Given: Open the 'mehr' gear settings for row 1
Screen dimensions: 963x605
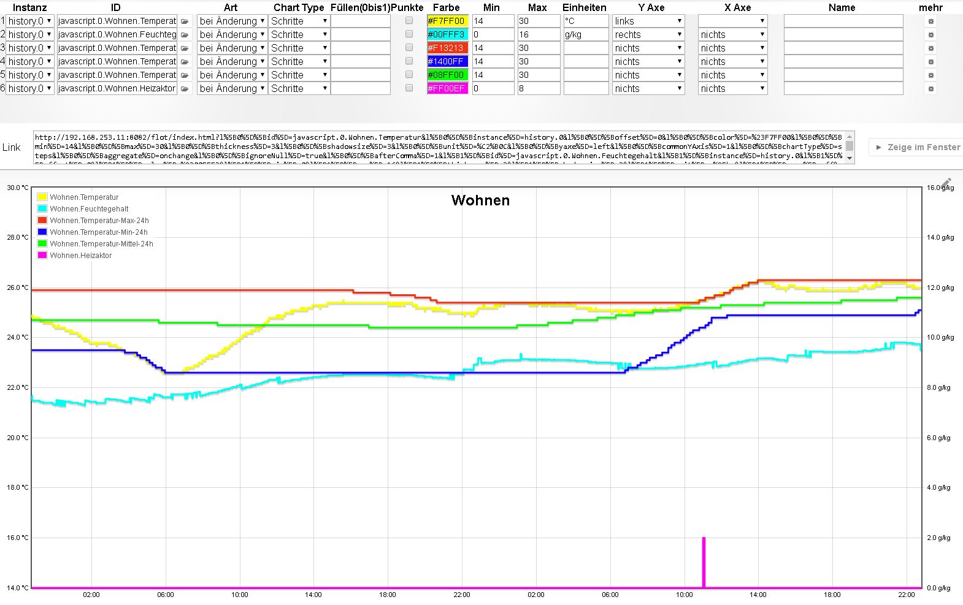Looking at the screenshot, I should tap(930, 21).
